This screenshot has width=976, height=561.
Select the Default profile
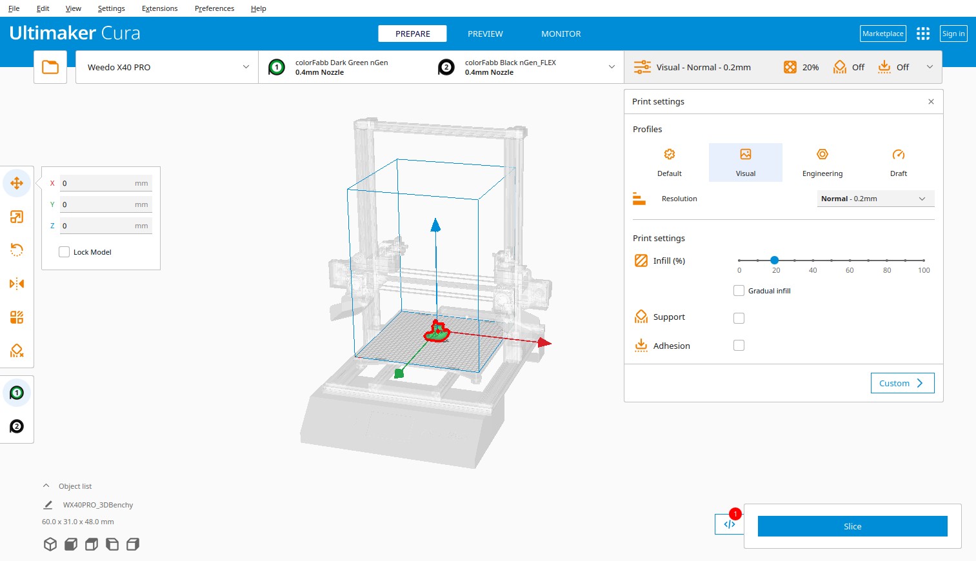(670, 162)
